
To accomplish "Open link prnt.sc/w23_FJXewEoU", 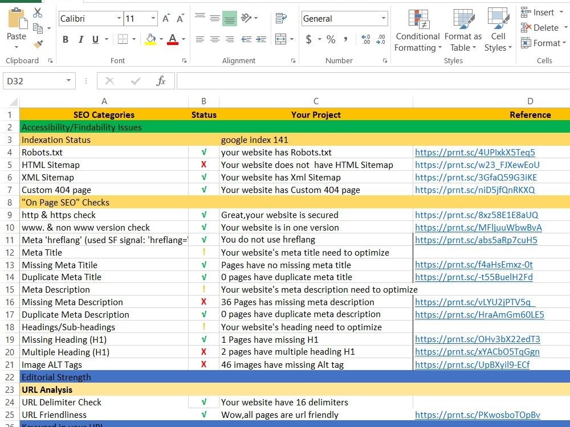I will pyautogui.click(x=477, y=165).
